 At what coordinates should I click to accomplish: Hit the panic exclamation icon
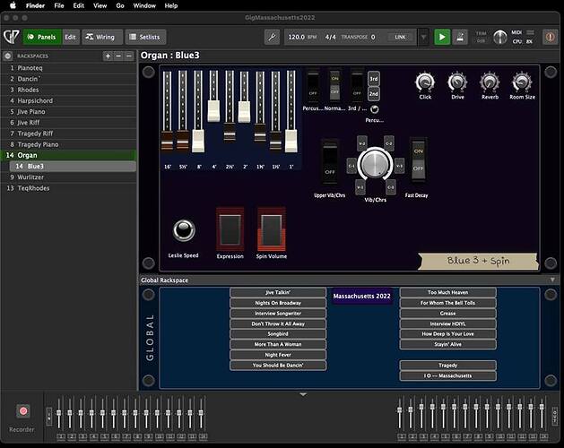click(550, 37)
